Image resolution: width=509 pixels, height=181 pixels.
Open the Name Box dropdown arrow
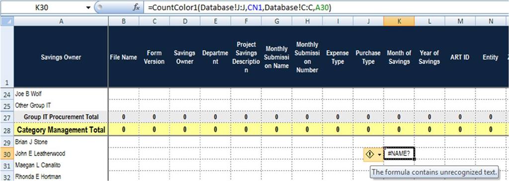tap(88, 8)
